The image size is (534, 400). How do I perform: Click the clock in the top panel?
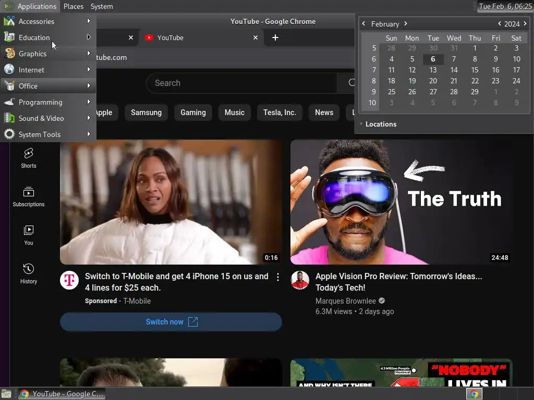pos(505,6)
